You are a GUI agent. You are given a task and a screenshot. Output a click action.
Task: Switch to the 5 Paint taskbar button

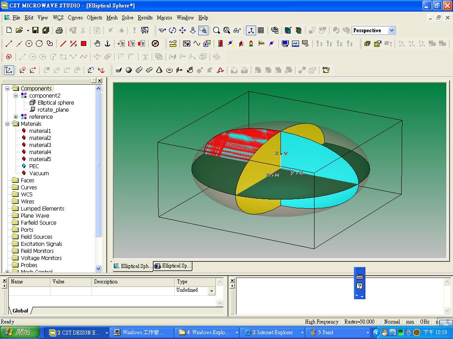[x=337, y=333]
